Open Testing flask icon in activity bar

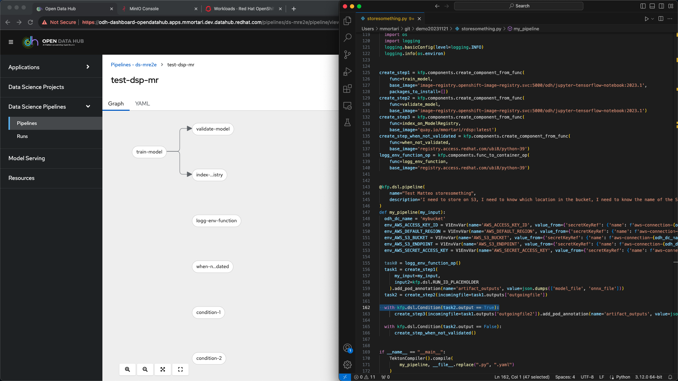point(347,122)
